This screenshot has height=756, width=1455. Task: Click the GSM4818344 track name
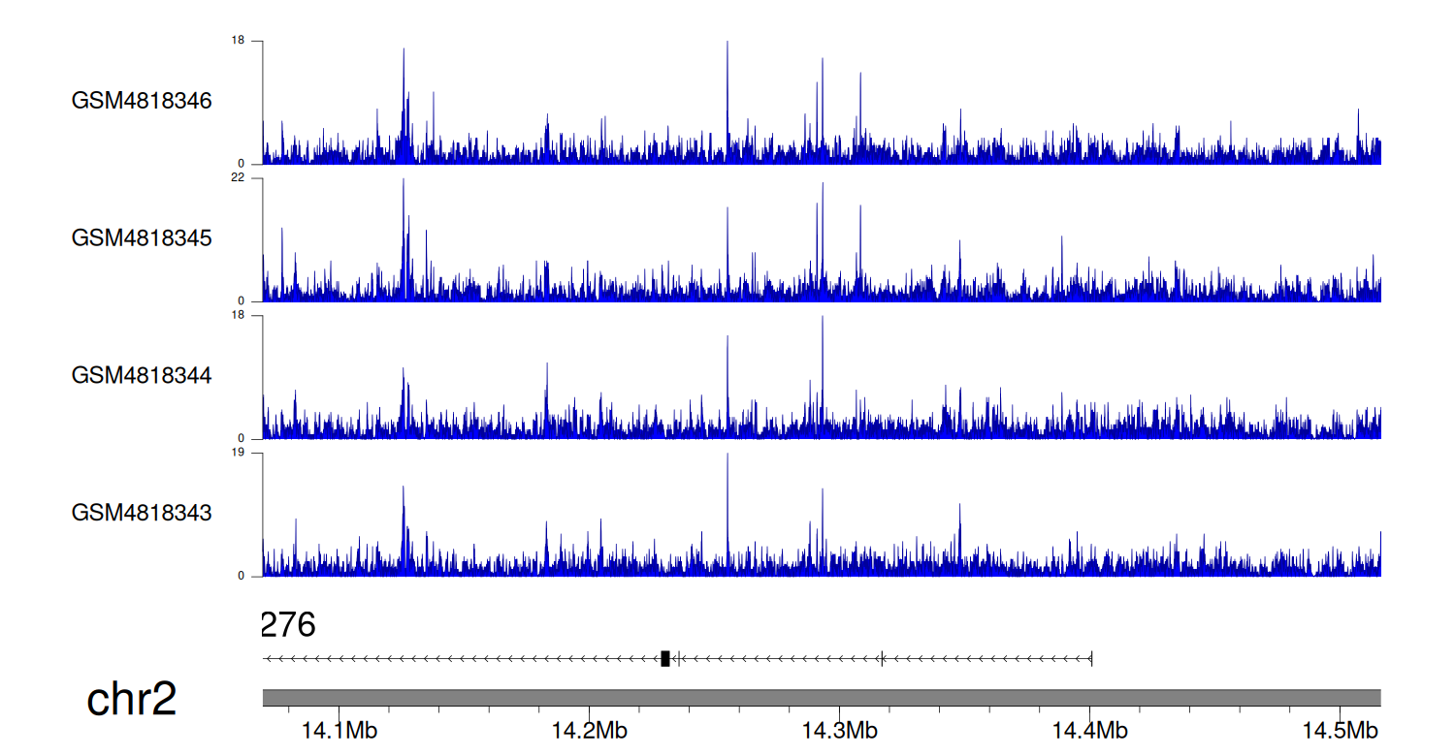[142, 374]
